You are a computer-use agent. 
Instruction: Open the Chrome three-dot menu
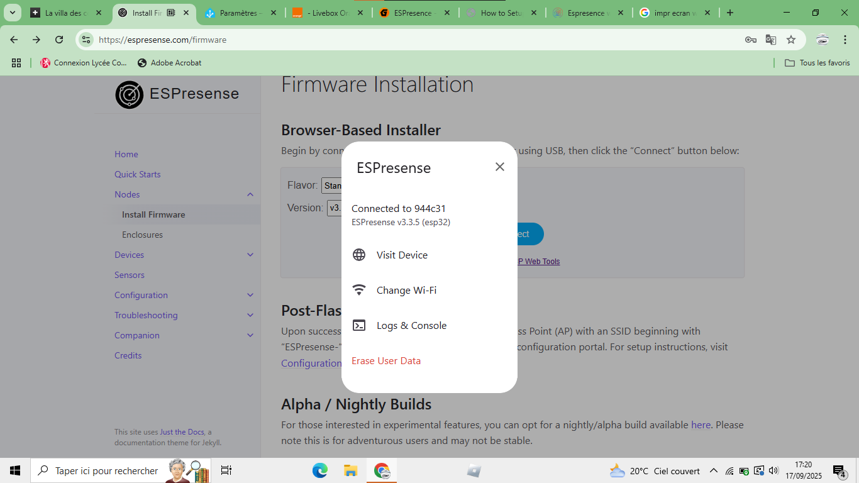click(x=845, y=40)
